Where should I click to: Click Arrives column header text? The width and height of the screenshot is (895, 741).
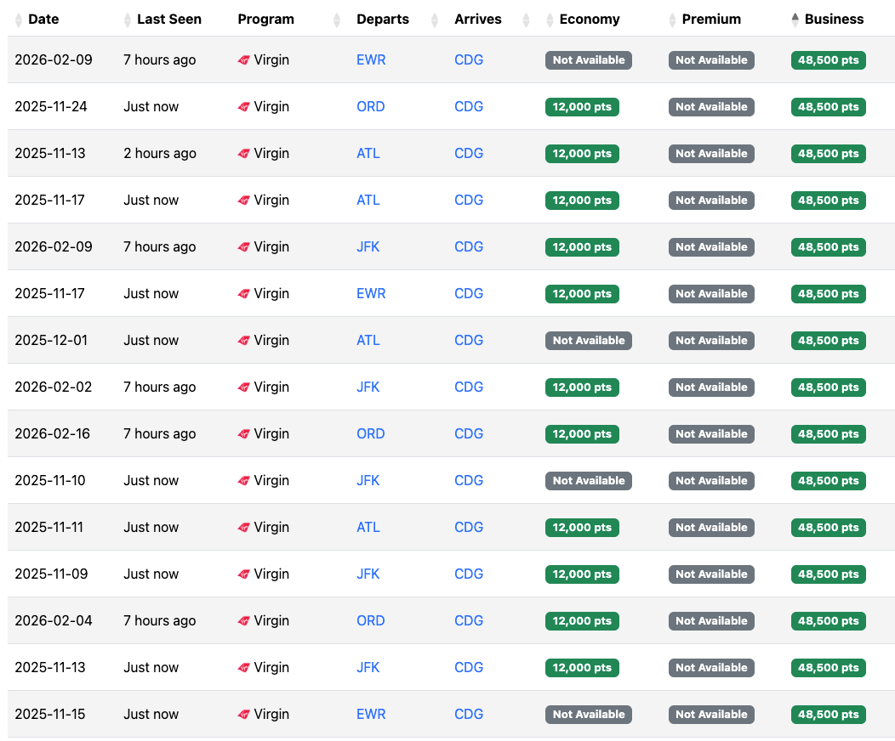click(478, 20)
